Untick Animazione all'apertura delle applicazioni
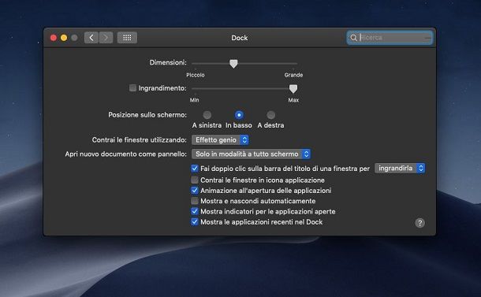Viewport: 481px width, 297px height. [195, 191]
